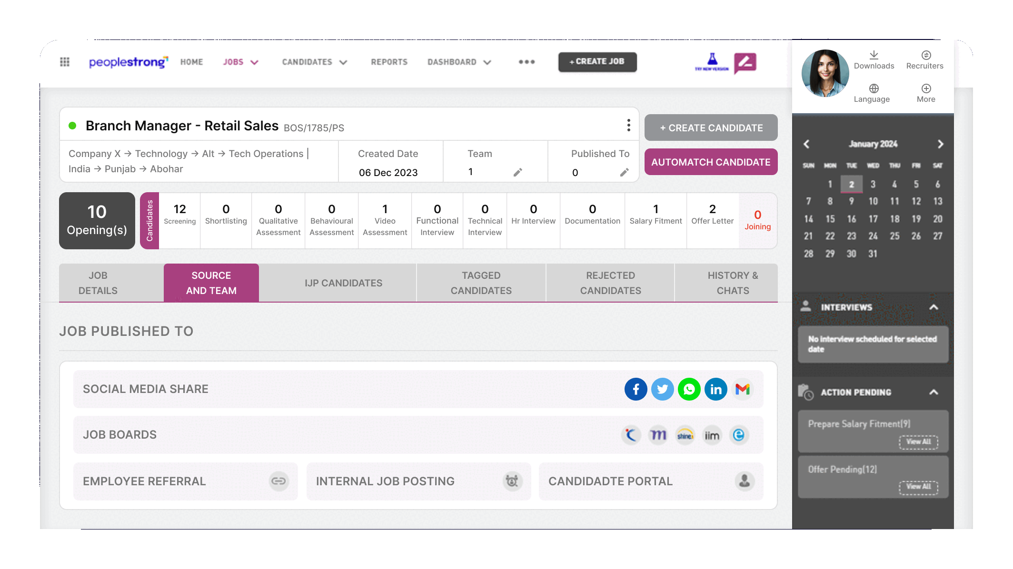
Task: Open Downloads in profile panel
Action: 874,60
